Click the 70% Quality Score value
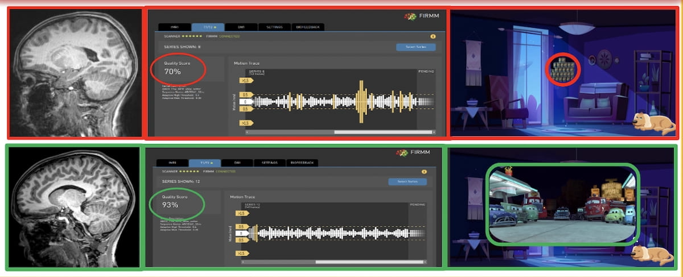683x277 pixels. click(x=172, y=72)
